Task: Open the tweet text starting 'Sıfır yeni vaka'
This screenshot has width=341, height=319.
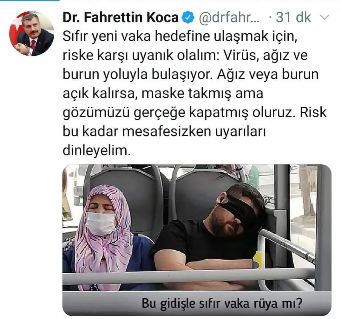Action: click(x=194, y=93)
